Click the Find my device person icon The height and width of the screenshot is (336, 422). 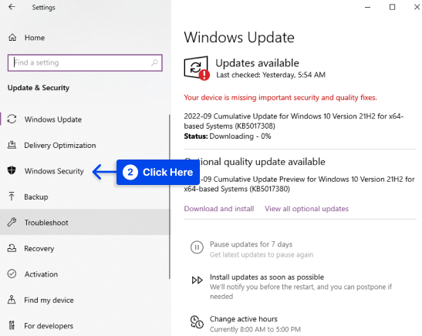point(12,300)
